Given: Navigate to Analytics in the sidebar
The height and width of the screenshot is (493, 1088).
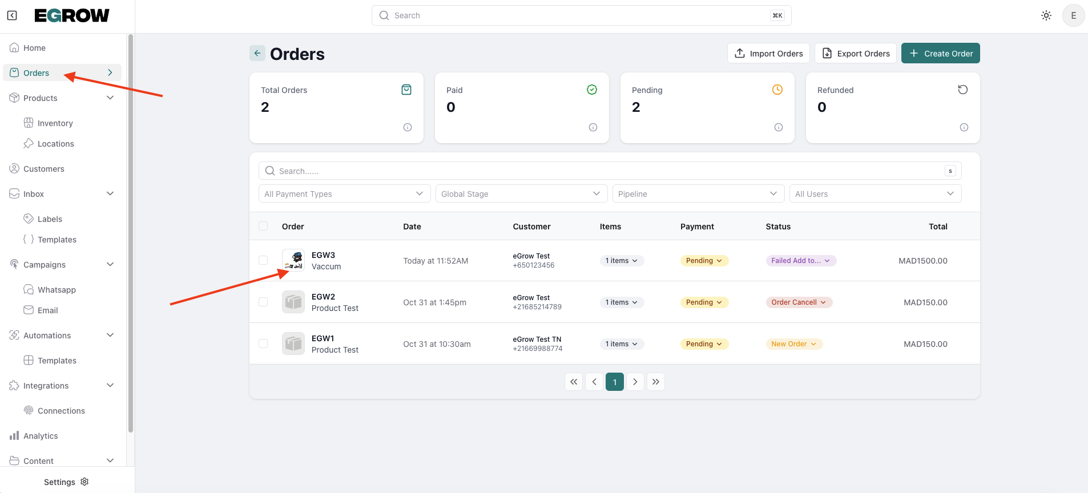Looking at the screenshot, I should [x=41, y=436].
